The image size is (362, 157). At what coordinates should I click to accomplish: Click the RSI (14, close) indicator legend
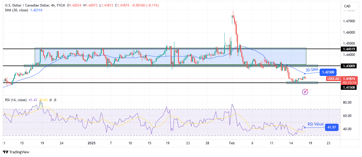pos(16,100)
